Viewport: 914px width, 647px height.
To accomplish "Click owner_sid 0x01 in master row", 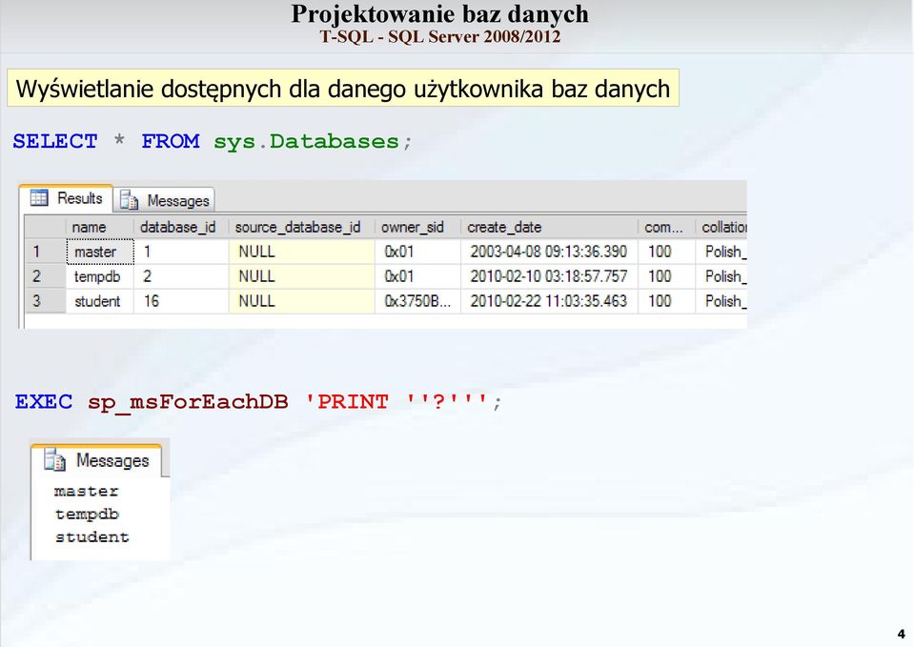I will [x=417, y=252].
